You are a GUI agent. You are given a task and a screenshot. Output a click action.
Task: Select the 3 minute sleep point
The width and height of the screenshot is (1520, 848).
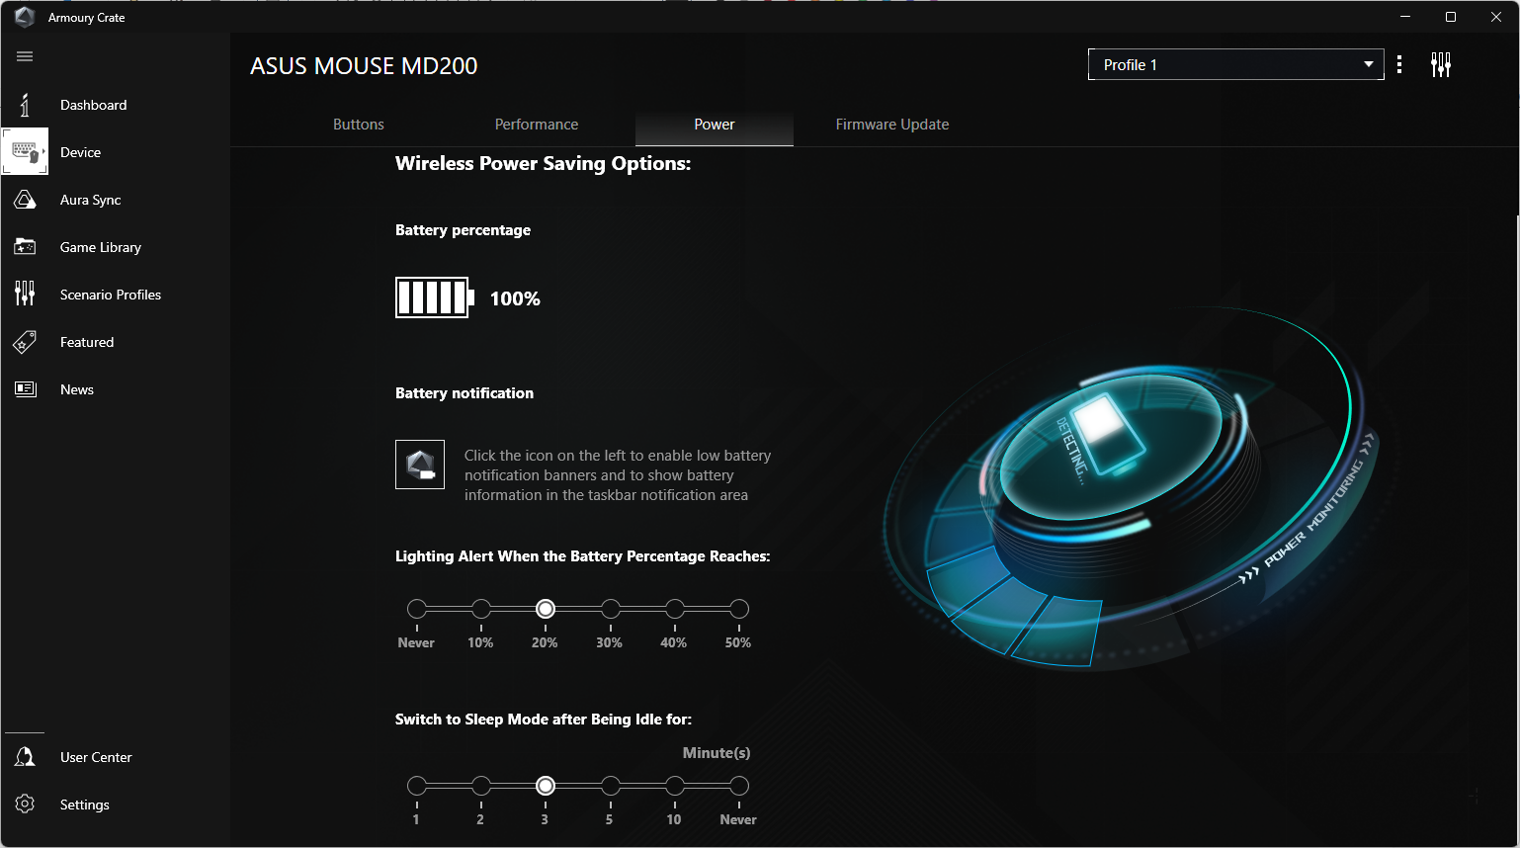click(x=546, y=786)
